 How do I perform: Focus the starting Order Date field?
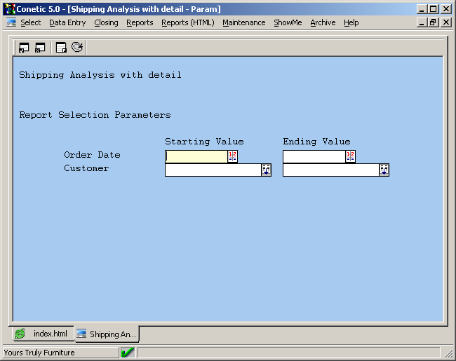196,156
